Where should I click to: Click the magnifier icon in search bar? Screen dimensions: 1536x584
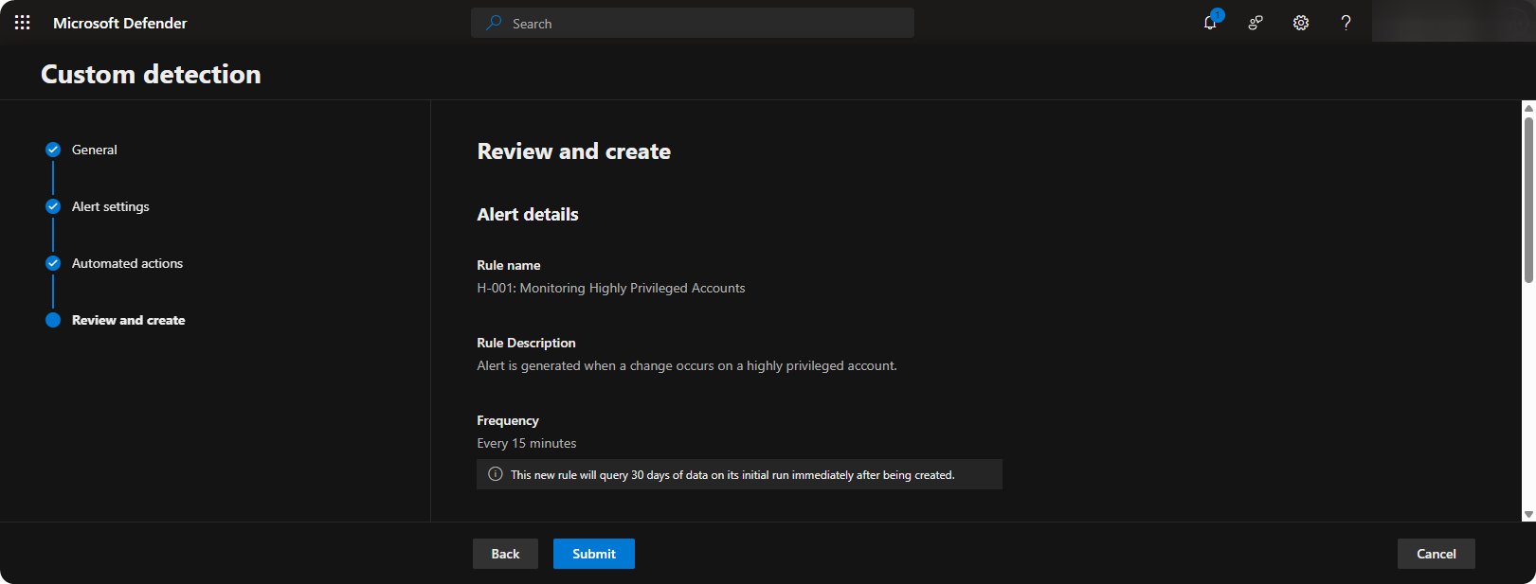(x=494, y=23)
